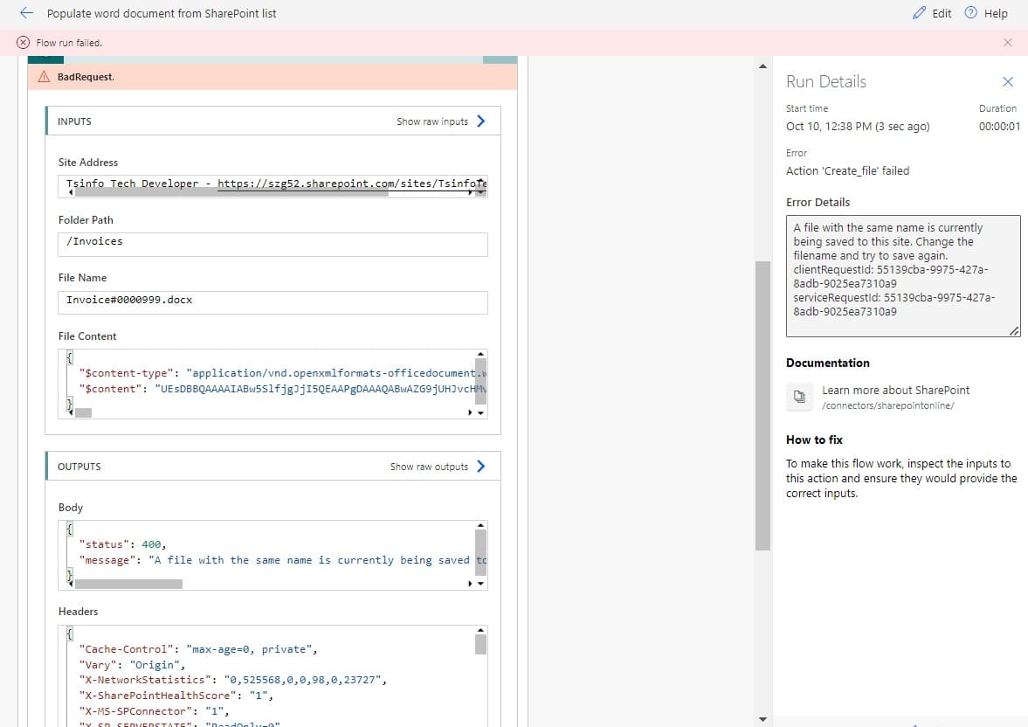Click the Edit pencil icon
1028x727 pixels.
click(919, 13)
